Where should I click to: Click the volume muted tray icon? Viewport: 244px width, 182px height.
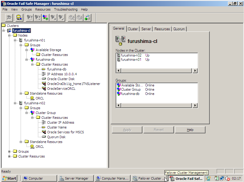pos(228,178)
